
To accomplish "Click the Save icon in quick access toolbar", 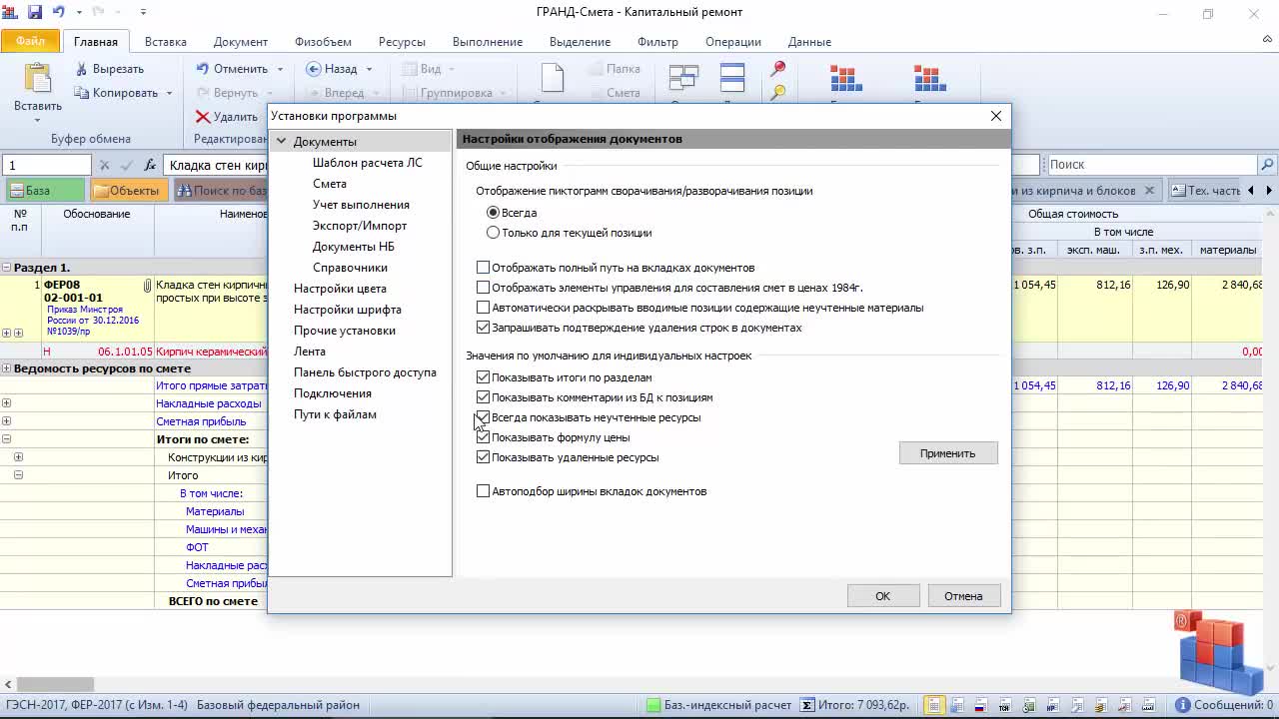I will [x=35, y=13].
